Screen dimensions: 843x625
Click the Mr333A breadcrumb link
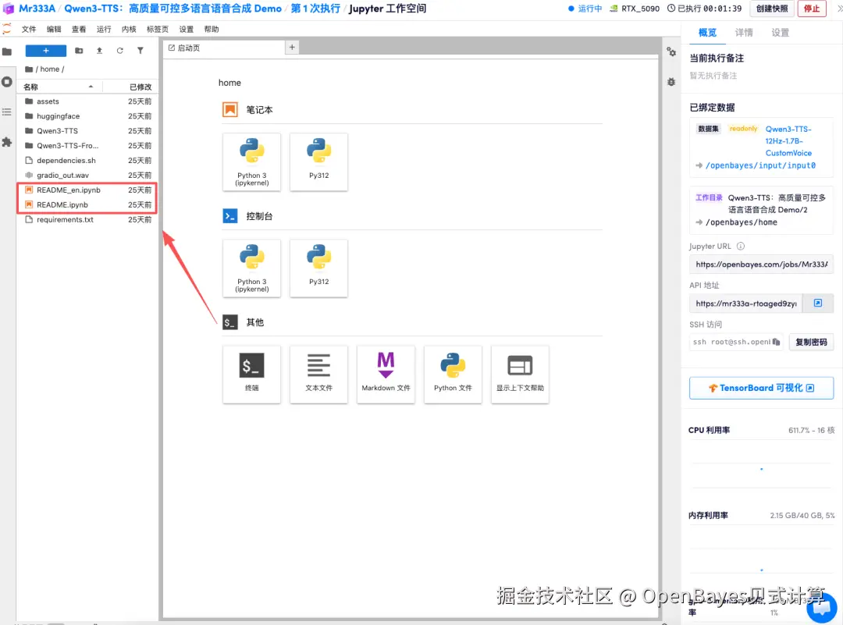click(x=37, y=9)
